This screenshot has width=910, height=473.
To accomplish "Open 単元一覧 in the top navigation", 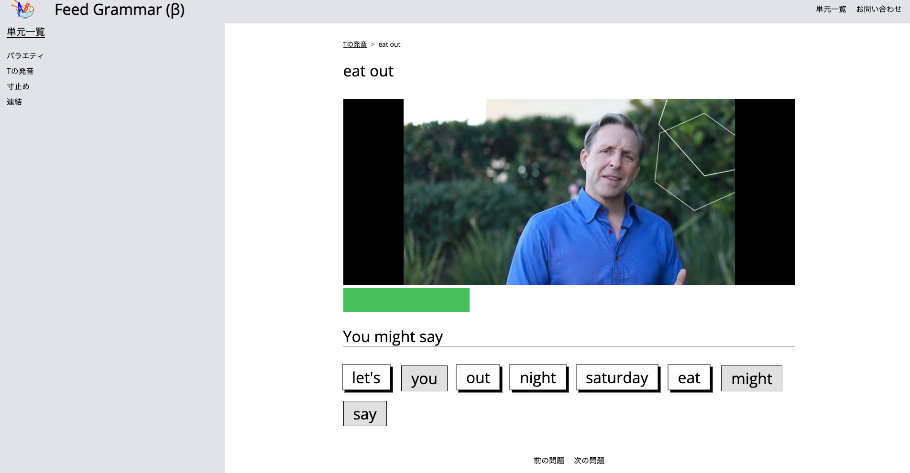I will pos(831,9).
